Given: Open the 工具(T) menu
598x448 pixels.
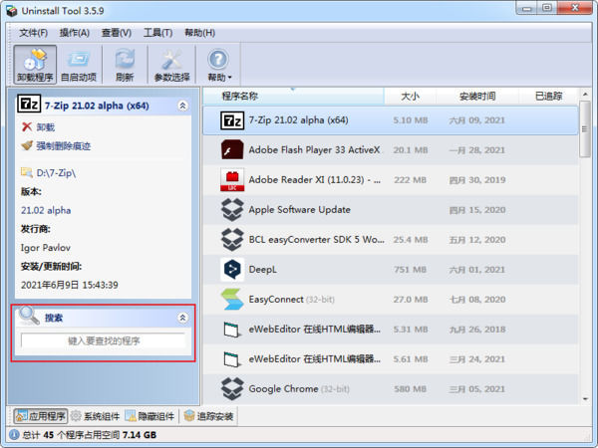Looking at the screenshot, I should (157, 33).
